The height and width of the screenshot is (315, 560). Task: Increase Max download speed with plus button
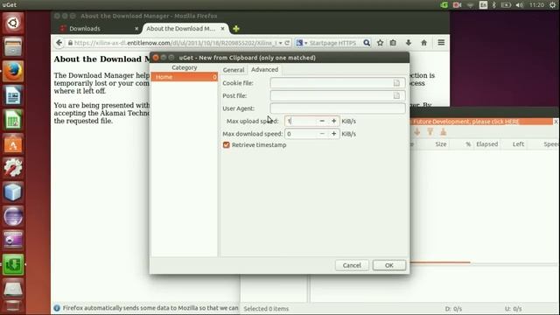333,134
